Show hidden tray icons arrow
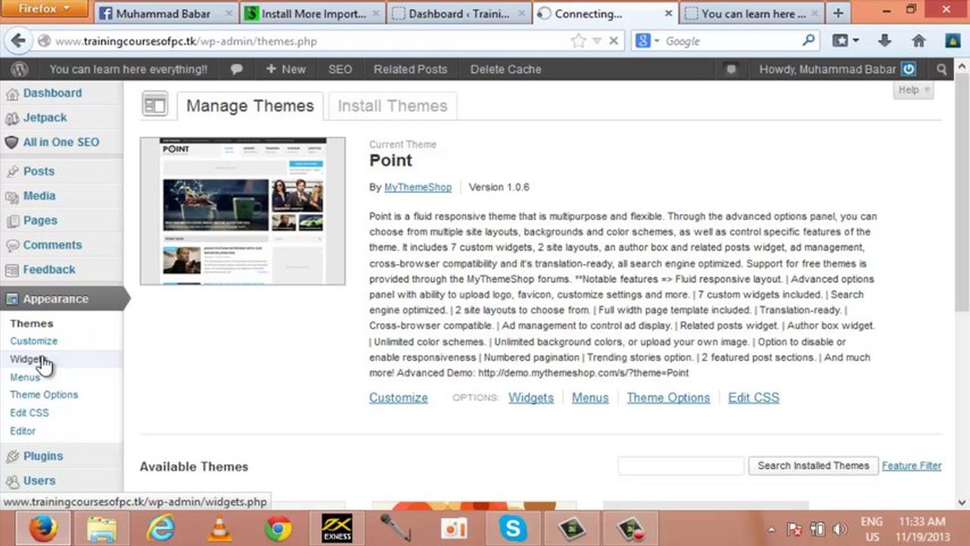970x546 pixels. (771, 529)
